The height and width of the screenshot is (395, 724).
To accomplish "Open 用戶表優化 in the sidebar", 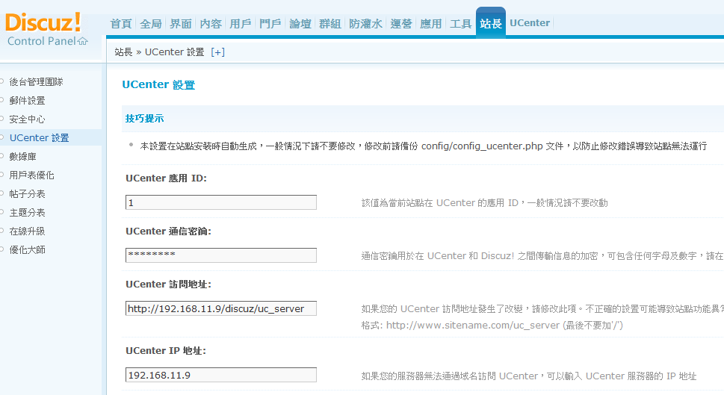I will pos(31,175).
